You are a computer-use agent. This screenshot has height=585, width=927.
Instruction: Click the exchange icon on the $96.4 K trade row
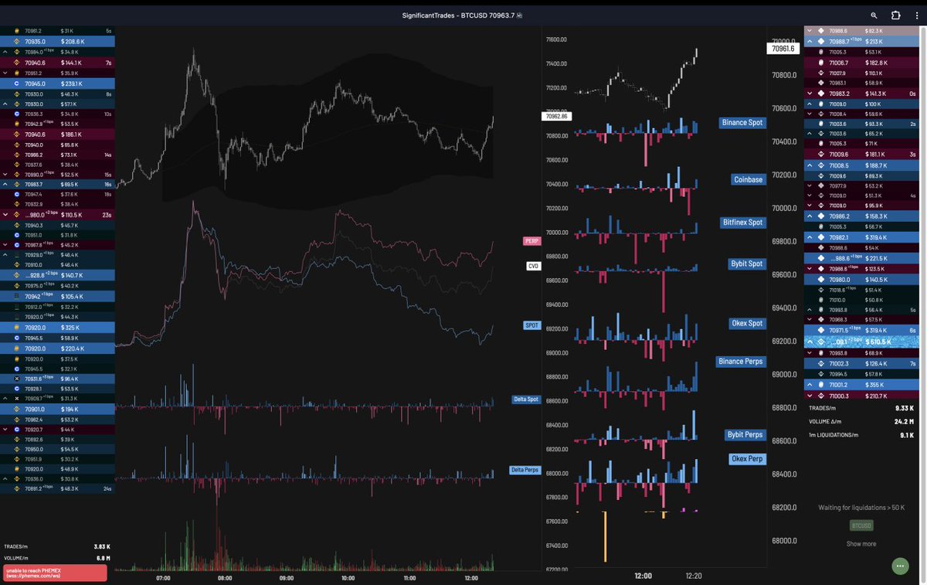(17, 379)
